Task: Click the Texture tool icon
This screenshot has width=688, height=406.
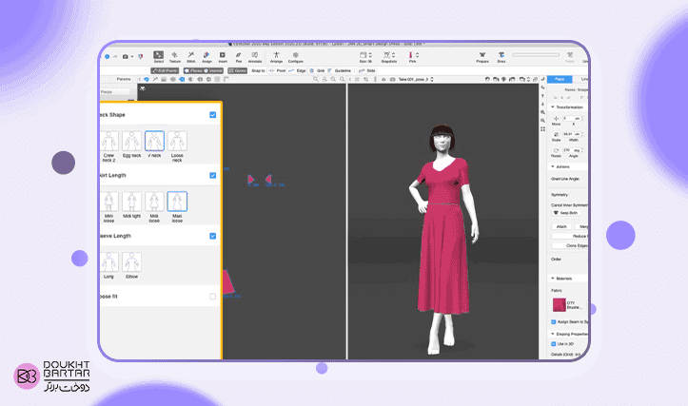Action: click(174, 55)
